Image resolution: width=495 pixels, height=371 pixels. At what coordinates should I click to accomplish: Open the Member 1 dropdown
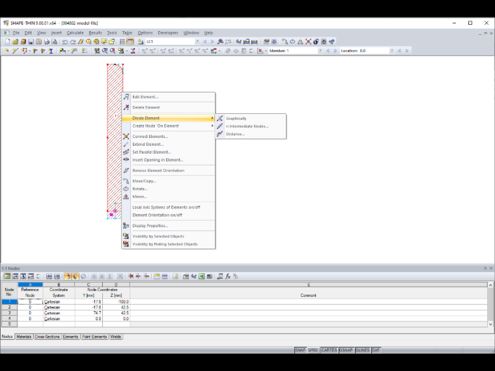pyautogui.click(x=320, y=51)
